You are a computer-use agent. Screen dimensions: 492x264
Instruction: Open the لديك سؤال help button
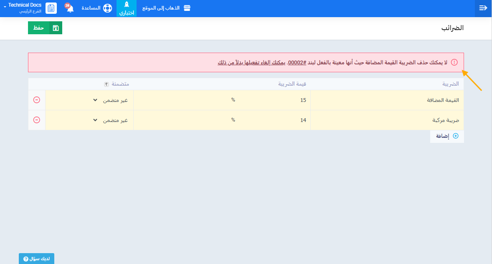pos(36,259)
